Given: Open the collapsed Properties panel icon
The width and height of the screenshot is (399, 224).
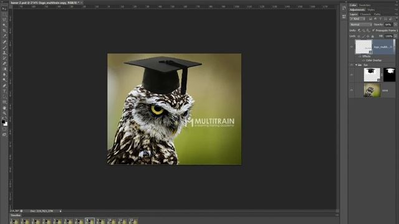Looking at the screenshot, I should tap(344, 17).
